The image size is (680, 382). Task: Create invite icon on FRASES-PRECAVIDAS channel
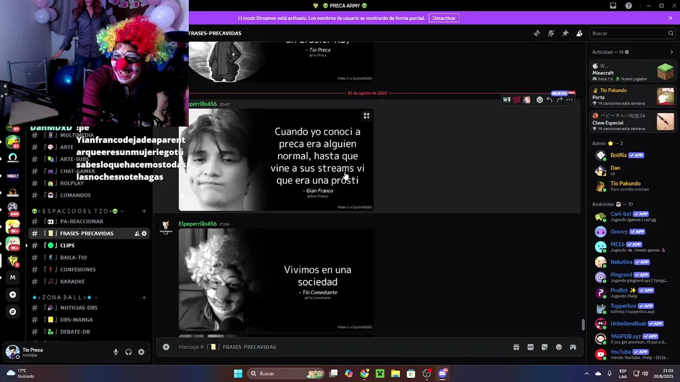[137, 233]
